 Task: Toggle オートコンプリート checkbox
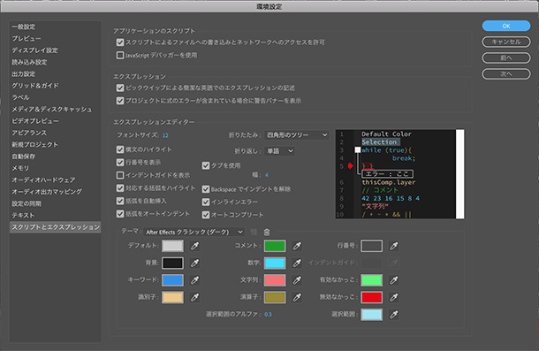click(206, 215)
